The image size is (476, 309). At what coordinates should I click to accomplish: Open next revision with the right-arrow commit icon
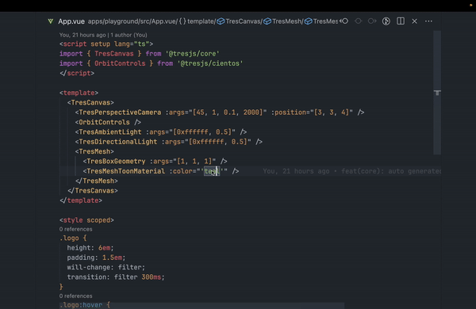pos(372,21)
